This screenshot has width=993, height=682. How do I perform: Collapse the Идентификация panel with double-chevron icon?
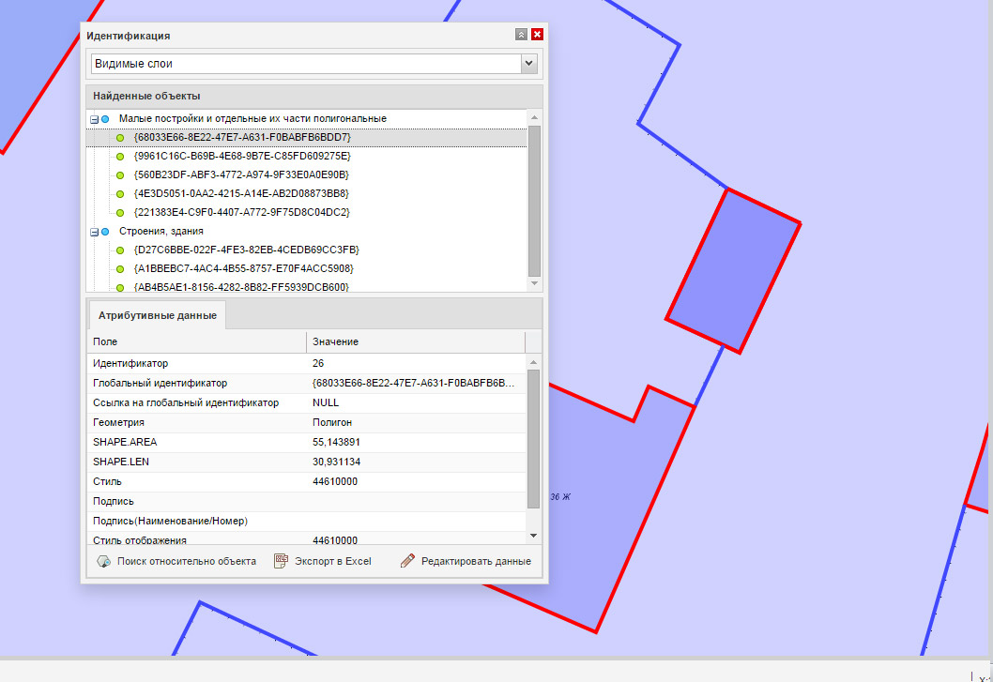pos(521,35)
